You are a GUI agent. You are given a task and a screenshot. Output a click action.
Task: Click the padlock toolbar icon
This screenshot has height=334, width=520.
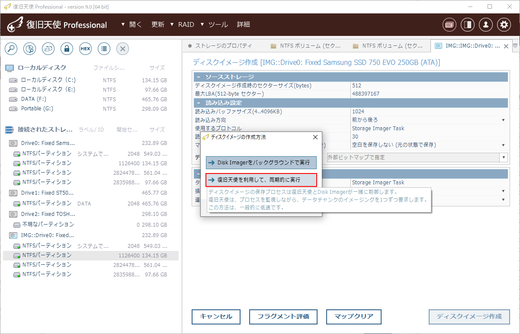pos(67,49)
